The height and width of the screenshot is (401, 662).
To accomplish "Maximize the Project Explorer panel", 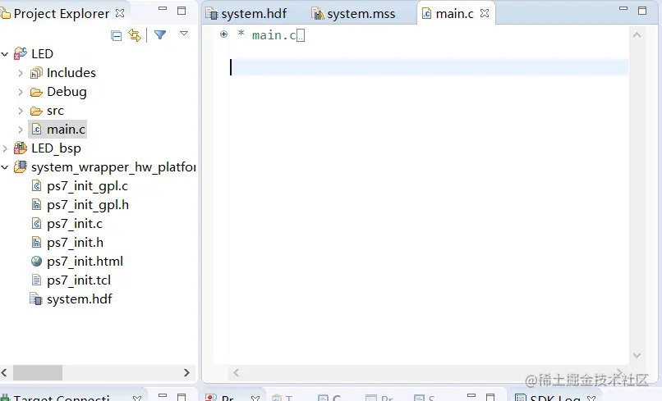I will pos(182,11).
